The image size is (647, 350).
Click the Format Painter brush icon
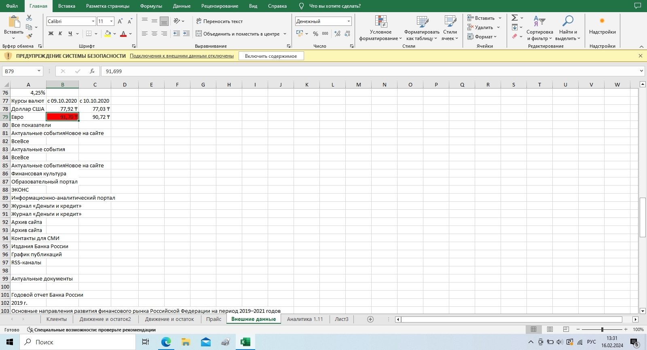click(29, 36)
